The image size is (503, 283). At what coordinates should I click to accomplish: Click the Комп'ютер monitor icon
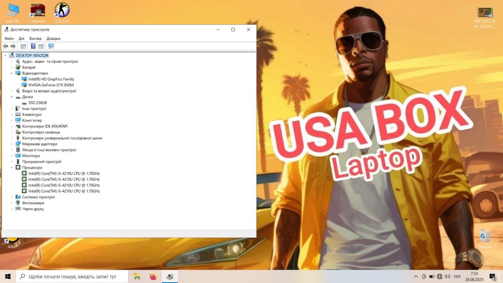coord(18,120)
